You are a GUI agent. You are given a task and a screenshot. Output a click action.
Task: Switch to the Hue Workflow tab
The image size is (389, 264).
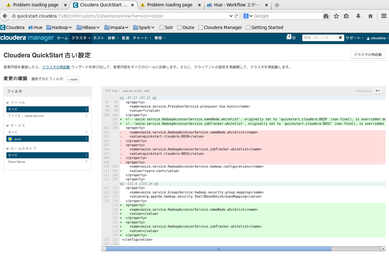[x=237, y=5]
